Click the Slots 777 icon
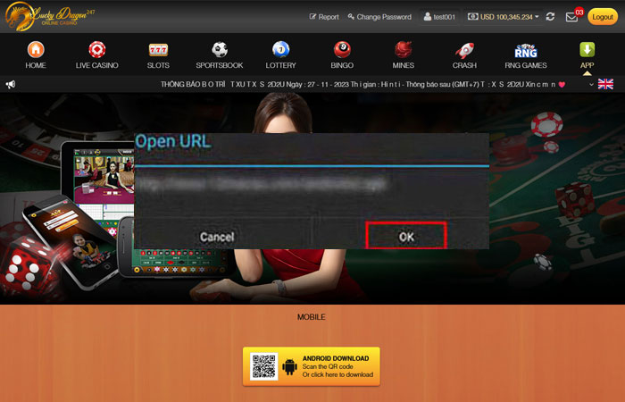Viewport: 625px width, 402px height. (158, 50)
